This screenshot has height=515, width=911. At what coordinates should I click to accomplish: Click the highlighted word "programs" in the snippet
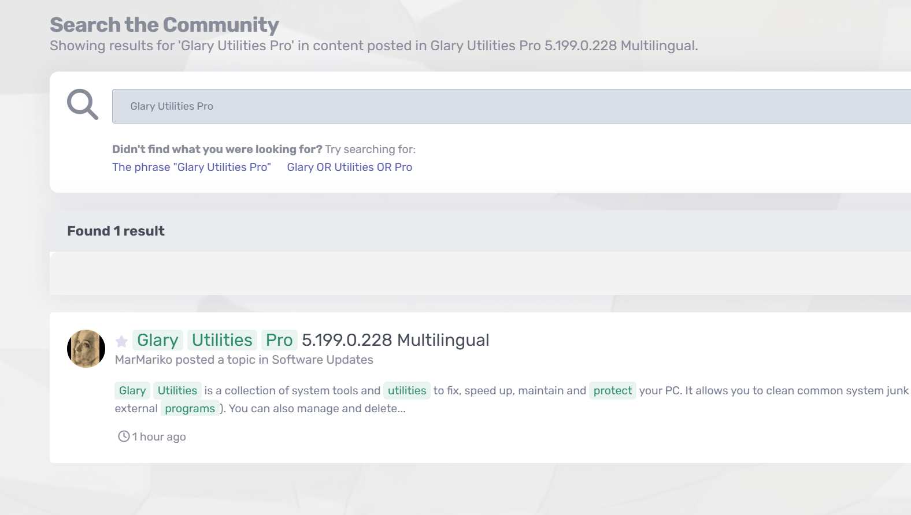[190, 409]
